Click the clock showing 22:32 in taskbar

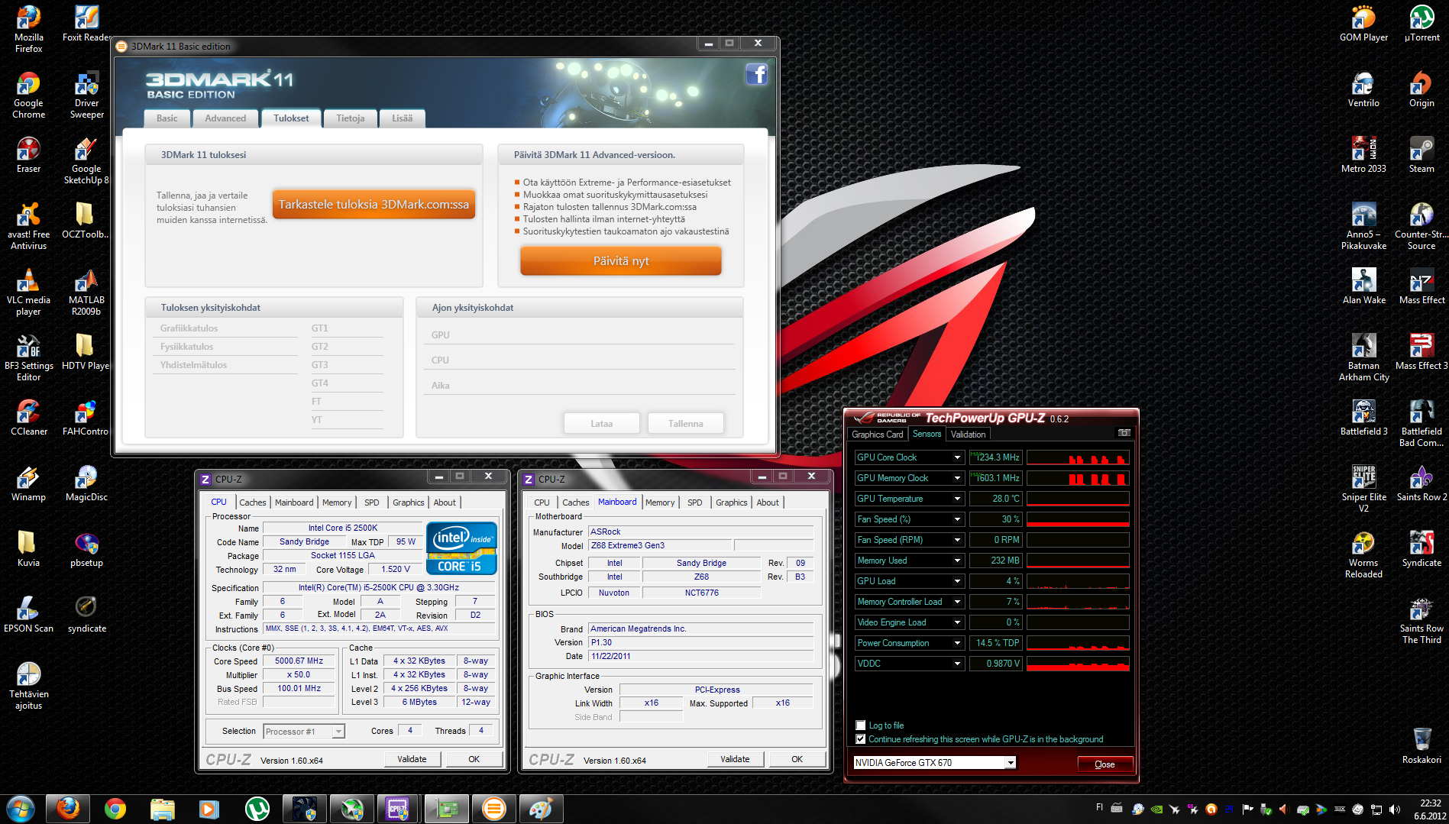coord(1430,803)
